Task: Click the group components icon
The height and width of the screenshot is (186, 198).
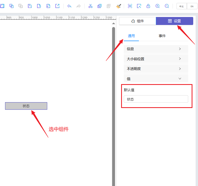Action: [x=11, y=6]
